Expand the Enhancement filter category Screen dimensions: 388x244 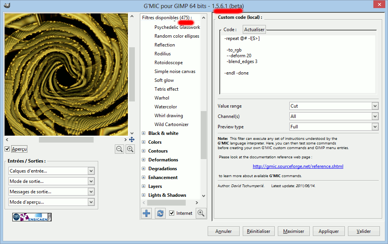pyautogui.click(x=143, y=178)
